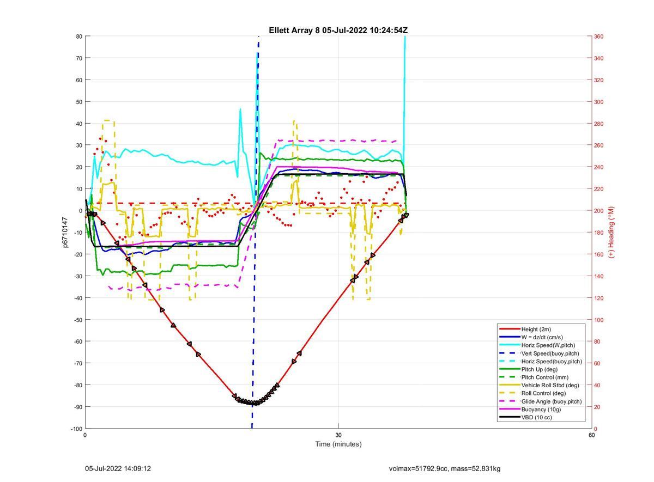Select the '50' left axis tick label
This screenshot has width=654, height=482.
click(79, 102)
